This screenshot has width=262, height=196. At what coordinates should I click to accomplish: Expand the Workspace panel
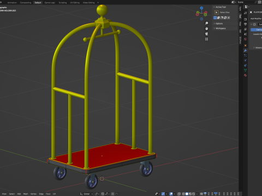214,28
